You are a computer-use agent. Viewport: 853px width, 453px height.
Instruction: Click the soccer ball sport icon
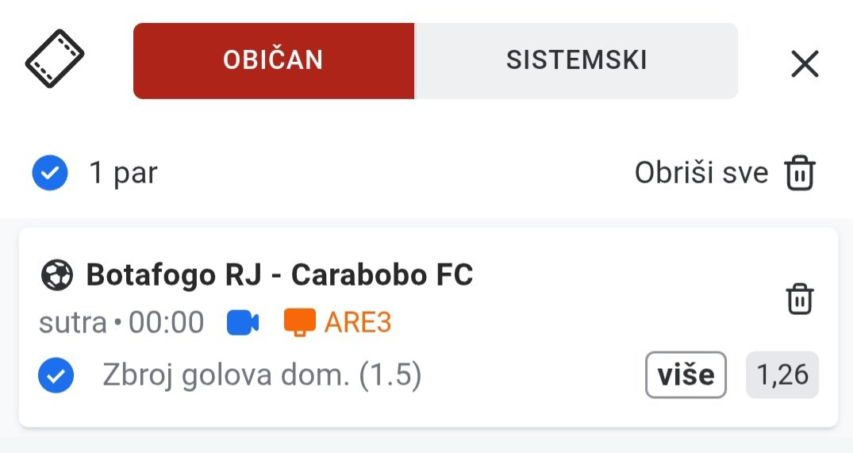tap(56, 275)
